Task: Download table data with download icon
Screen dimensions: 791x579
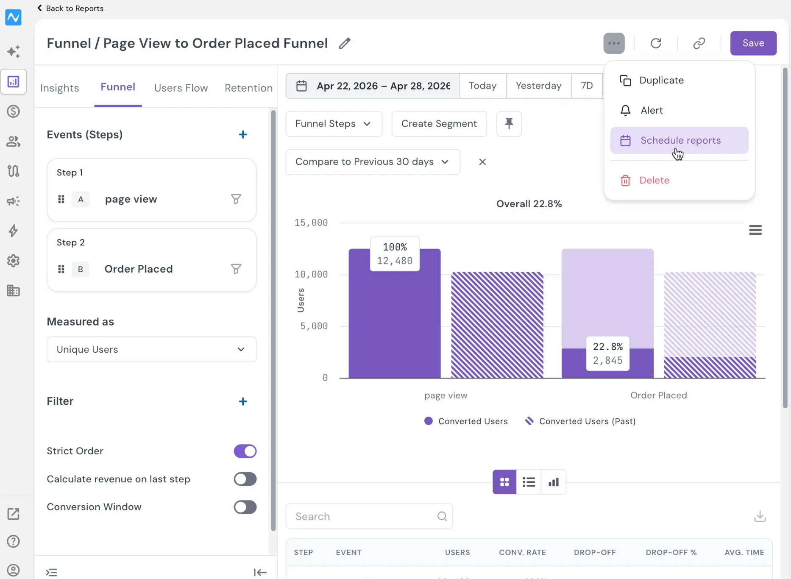Action: (x=760, y=516)
